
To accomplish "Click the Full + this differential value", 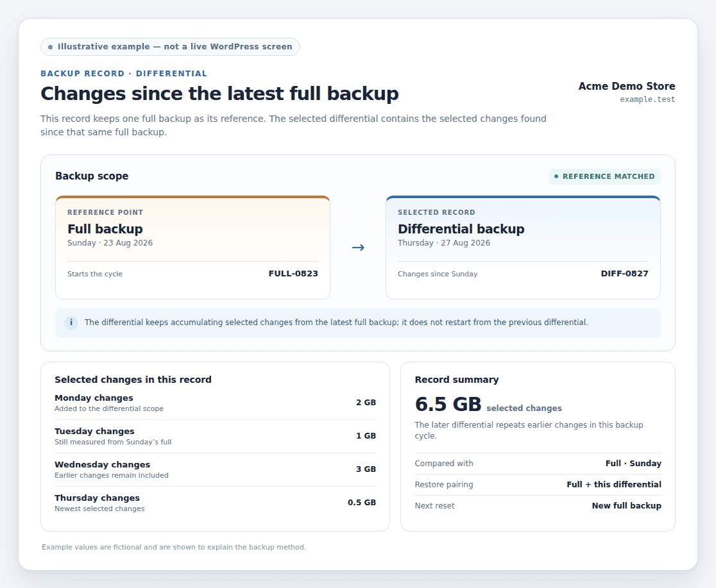I will pos(614,484).
